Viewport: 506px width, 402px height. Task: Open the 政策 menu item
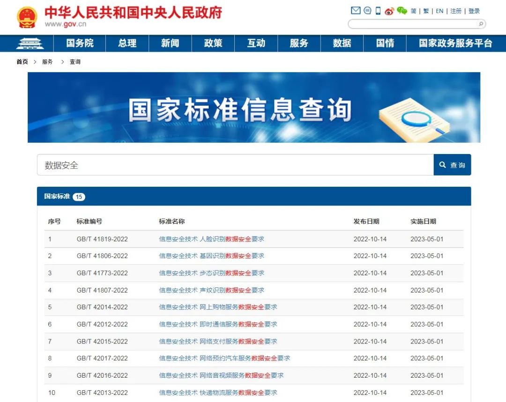click(x=213, y=43)
